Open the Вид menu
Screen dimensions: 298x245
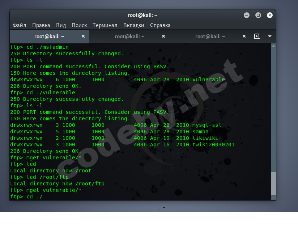point(61,25)
